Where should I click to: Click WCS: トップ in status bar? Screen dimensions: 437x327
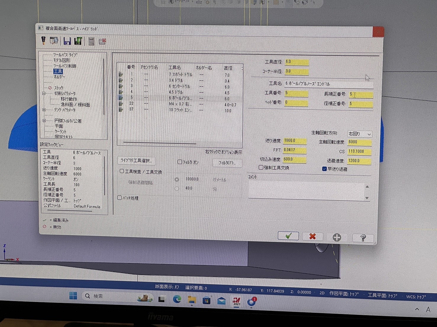coord(416,297)
